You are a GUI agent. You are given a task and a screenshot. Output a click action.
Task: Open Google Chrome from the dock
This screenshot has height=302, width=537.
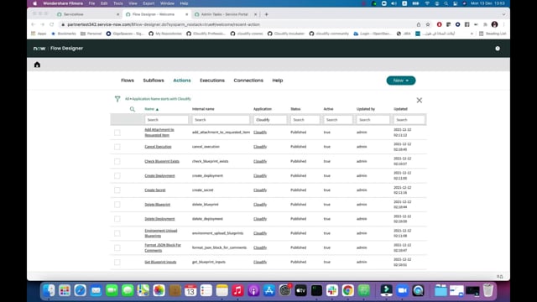coord(348,290)
